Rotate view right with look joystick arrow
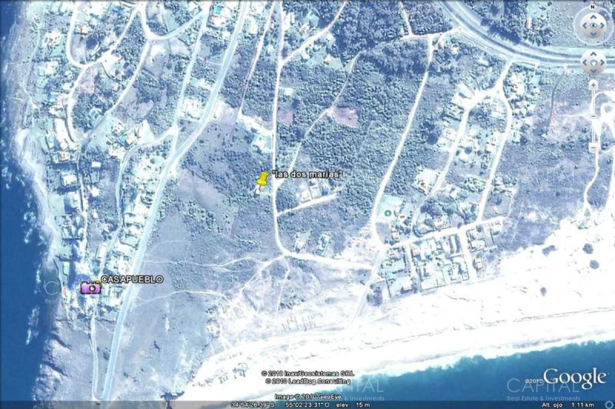This screenshot has width=615, height=409. click(603, 25)
